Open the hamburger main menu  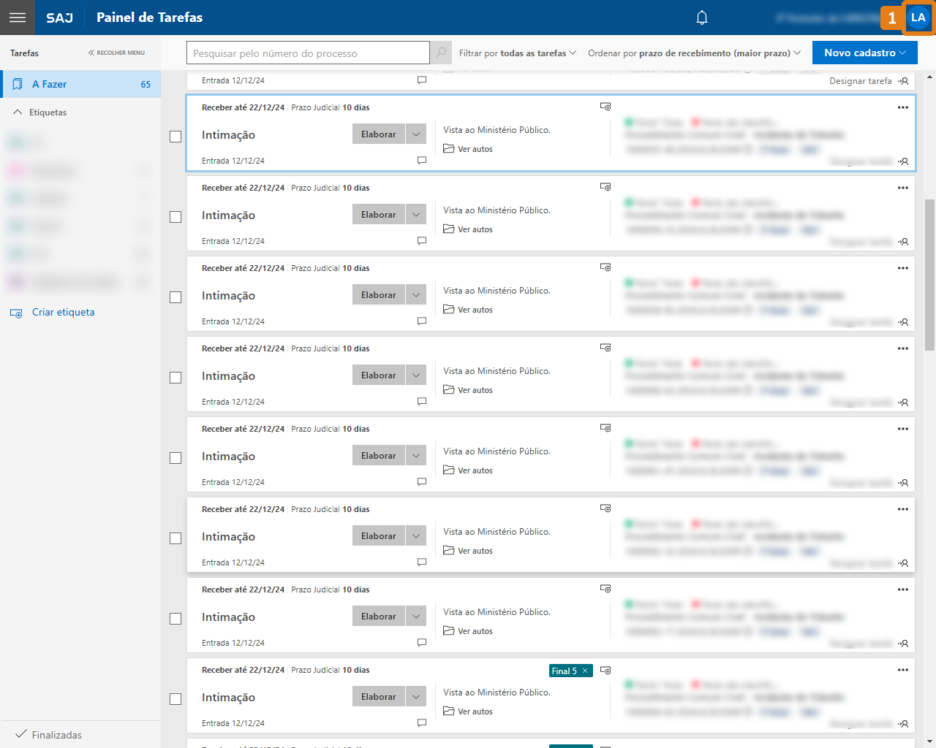point(18,18)
